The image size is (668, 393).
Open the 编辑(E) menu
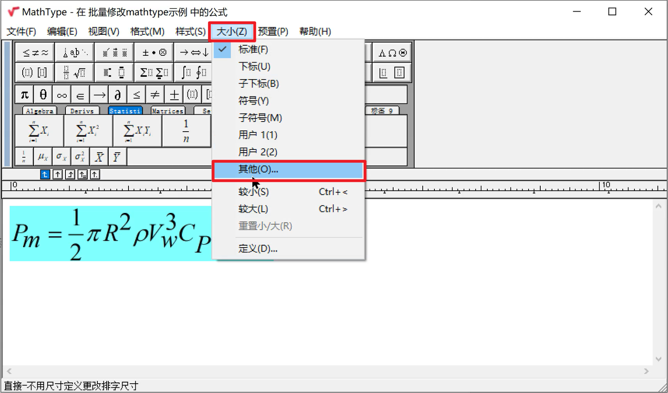click(62, 32)
